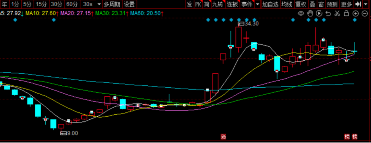The height and width of the screenshot is (143, 371).
Task: Switch to 15分 period tab
Action: coord(42,4)
